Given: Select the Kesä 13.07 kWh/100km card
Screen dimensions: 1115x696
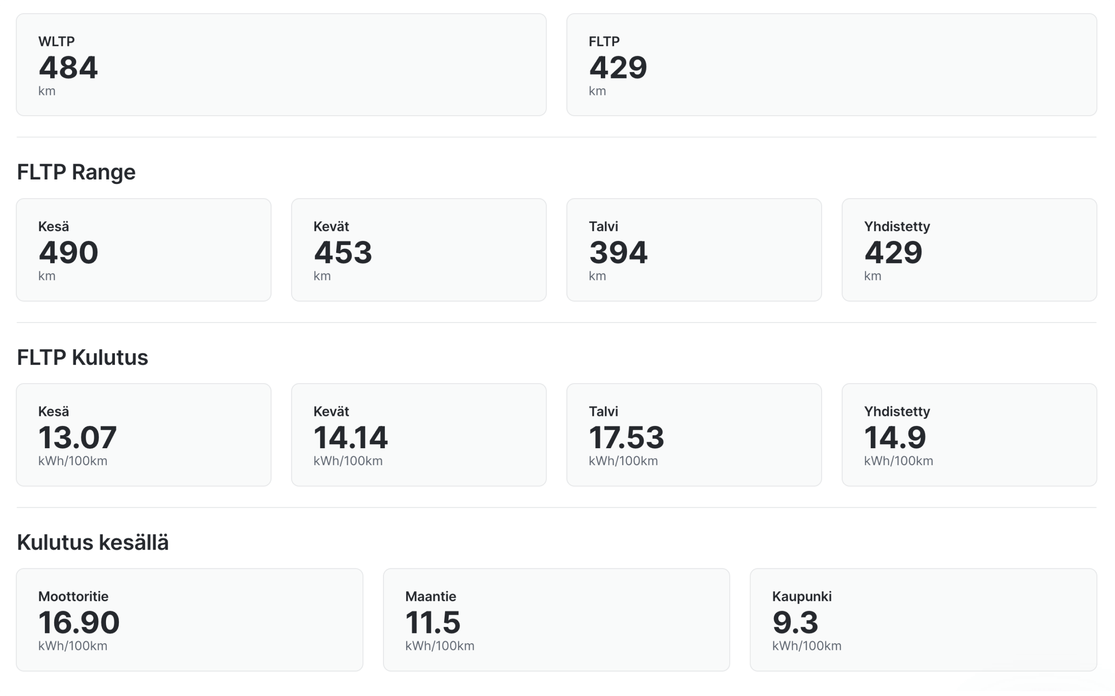Looking at the screenshot, I should coord(144,435).
